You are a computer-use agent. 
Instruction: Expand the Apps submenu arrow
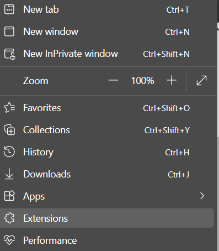pyautogui.click(x=202, y=196)
